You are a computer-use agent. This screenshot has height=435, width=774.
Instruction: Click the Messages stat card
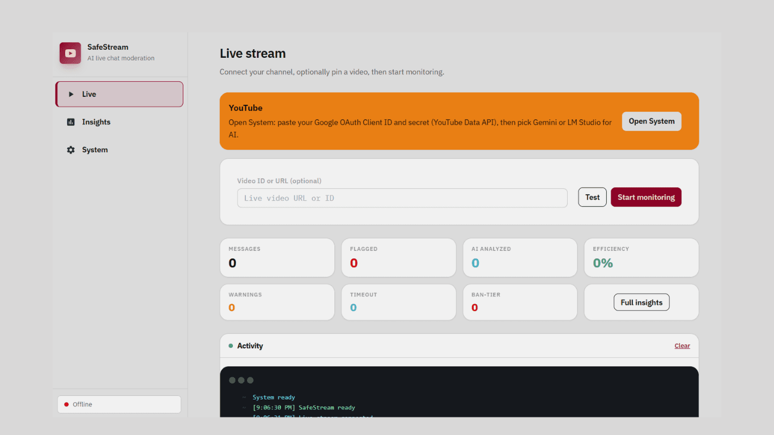277,258
